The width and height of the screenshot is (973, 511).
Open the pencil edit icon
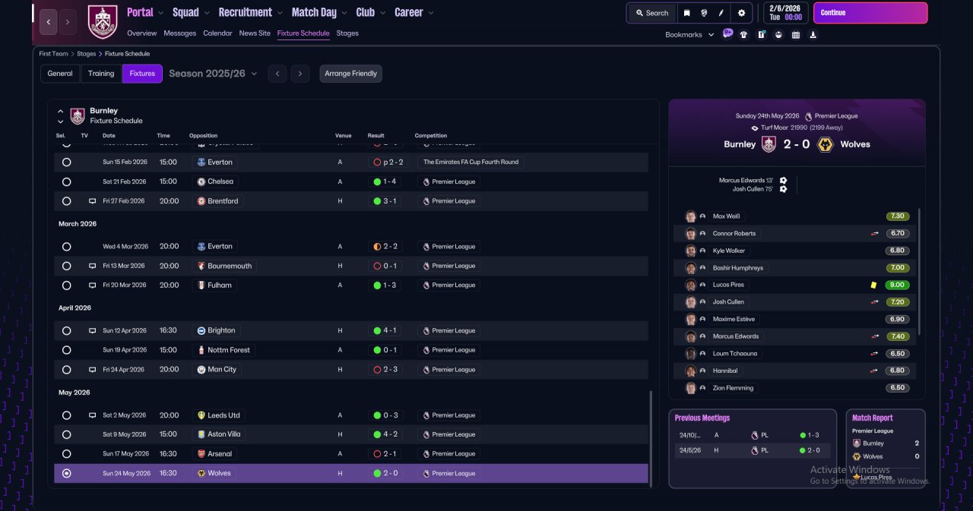click(722, 13)
